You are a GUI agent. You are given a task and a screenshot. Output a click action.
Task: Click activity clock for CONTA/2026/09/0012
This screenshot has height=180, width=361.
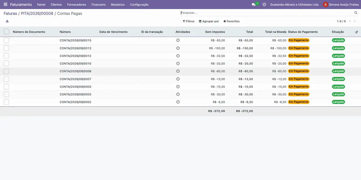[178, 56]
